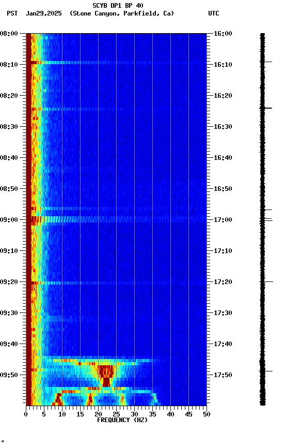Click the "(Stone Canyon, Parkfield, Ca)" location text
Screen dimensions: 285x447
[x=122, y=13]
